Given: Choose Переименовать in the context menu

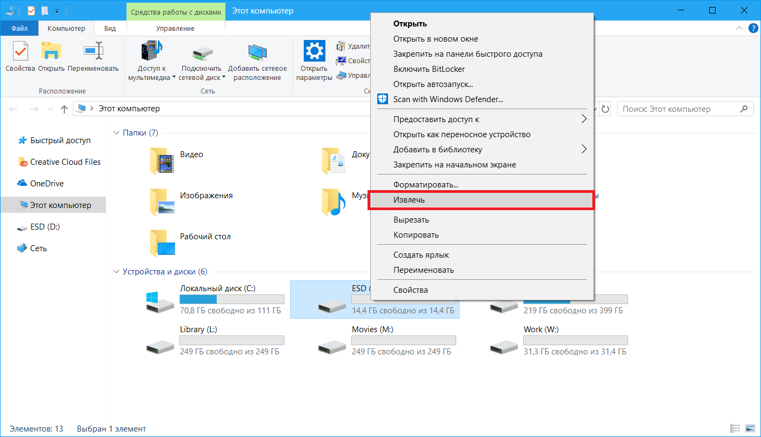Looking at the screenshot, I should coord(482,270).
